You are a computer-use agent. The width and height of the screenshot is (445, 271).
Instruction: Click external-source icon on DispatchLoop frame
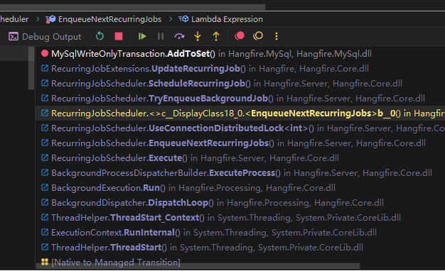[45, 202]
